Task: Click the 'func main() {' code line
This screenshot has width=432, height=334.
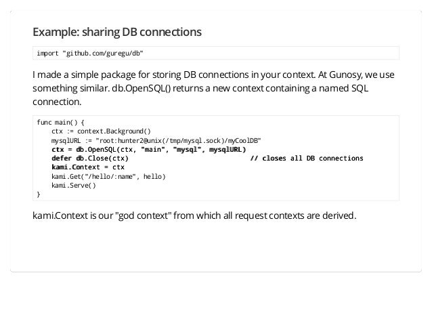Action: pyautogui.click(x=61, y=122)
